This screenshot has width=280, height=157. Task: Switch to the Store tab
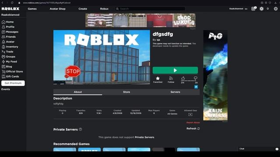point(126,92)
